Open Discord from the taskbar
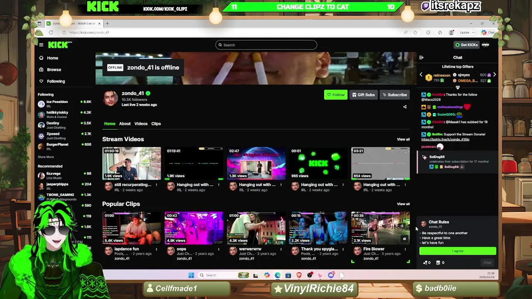 331,275
